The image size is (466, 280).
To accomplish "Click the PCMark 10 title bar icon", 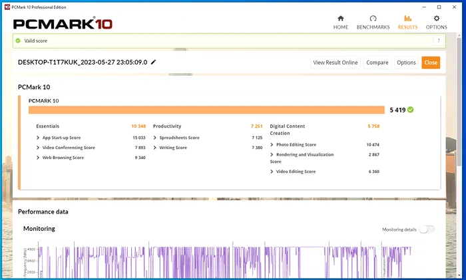I will (x=7, y=7).
